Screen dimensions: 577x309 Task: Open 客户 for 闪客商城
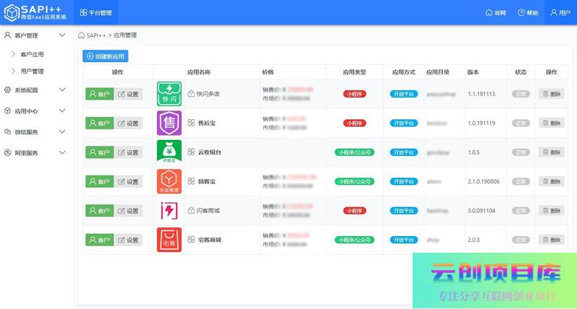pos(100,211)
